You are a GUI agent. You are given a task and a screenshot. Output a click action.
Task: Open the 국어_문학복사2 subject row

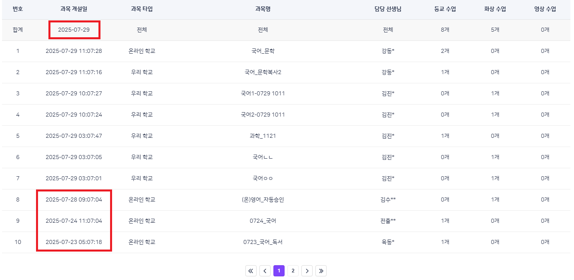tap(263, 72)
